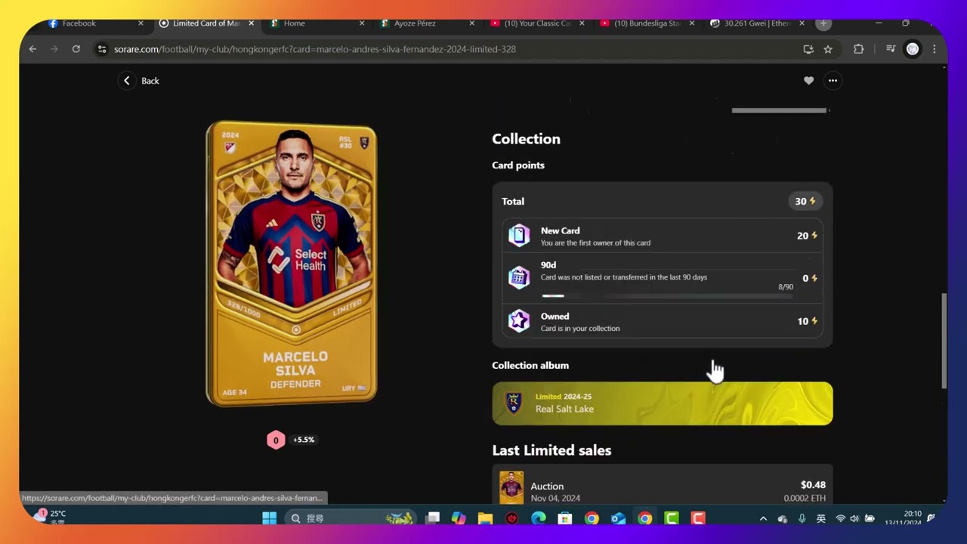
Task: Open Chrome's three-dot menu
Action: coord(935,49)
